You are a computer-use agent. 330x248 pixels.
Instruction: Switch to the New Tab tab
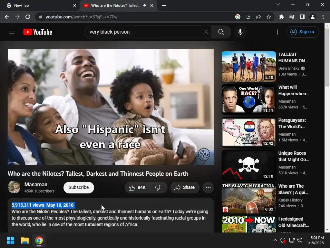[x=39, y=5]
